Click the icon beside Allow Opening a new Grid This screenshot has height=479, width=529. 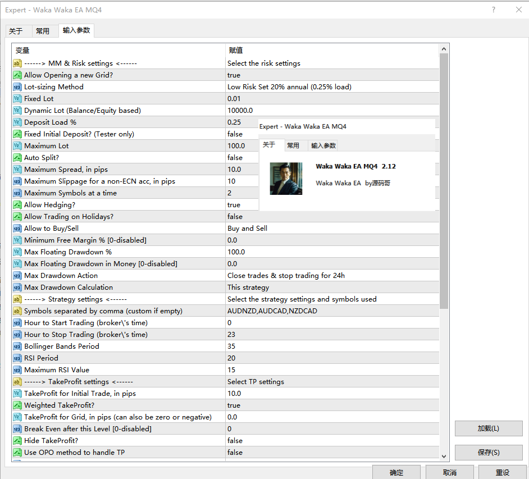[x=17, y=75]
